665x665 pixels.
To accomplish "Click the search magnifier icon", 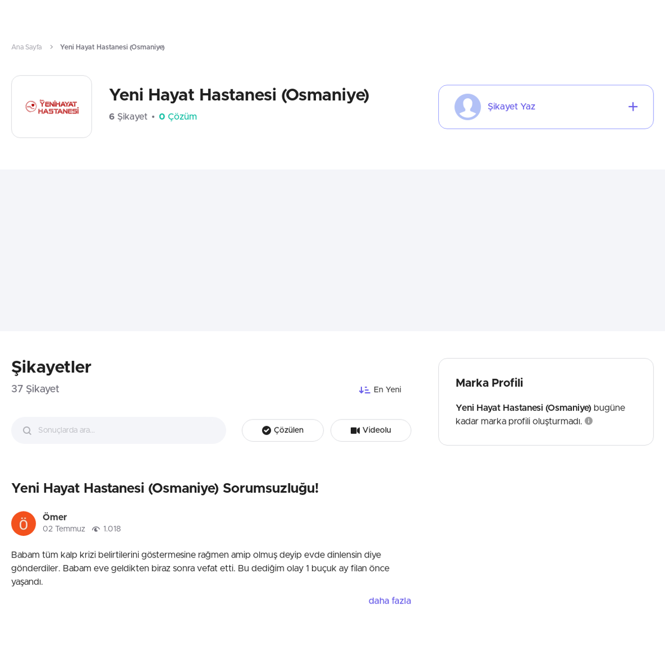I will click(27, 431).
